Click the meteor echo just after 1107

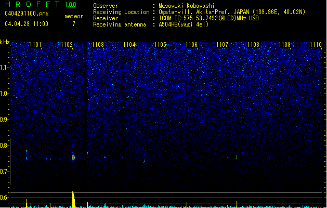[x=237, y=157]
